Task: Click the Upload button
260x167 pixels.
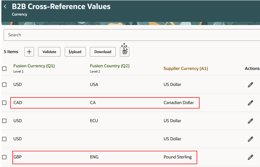Action: pos(75,52)
